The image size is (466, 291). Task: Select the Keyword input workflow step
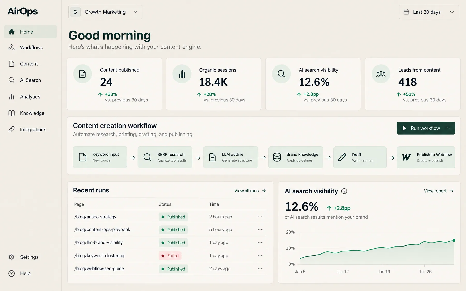pyautogui.click(x=100, y=157)
